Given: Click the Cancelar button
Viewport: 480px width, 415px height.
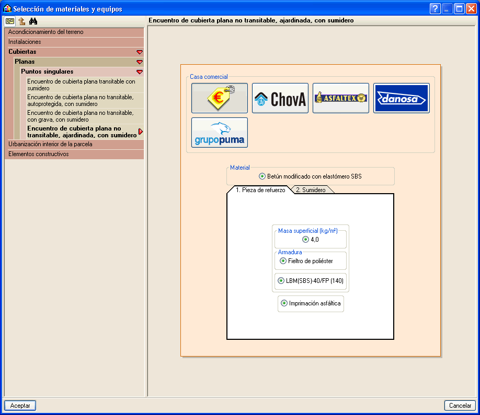Looking at the screenshot, I should (460, 406).
